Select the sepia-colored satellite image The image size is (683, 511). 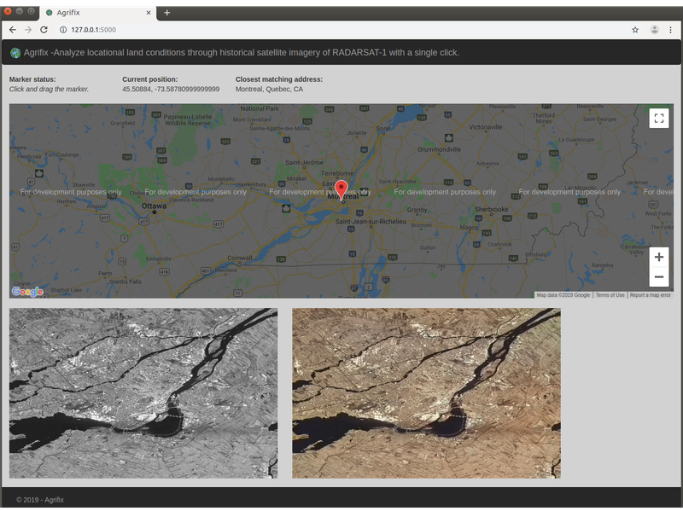pos(426,393)
